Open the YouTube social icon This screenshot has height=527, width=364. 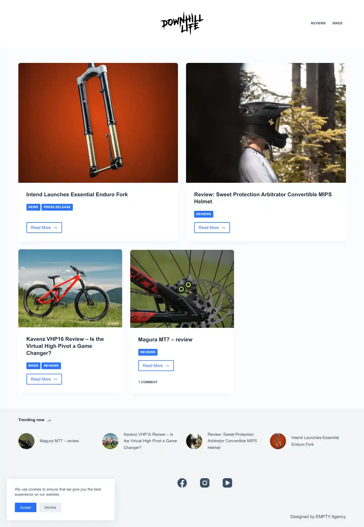[227, 483]
